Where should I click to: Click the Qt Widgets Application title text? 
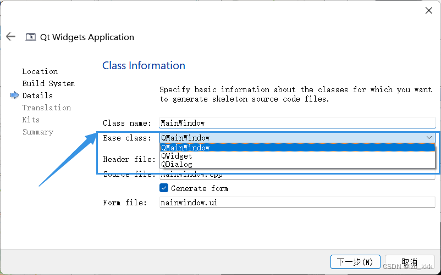click(x=87, y=37)
